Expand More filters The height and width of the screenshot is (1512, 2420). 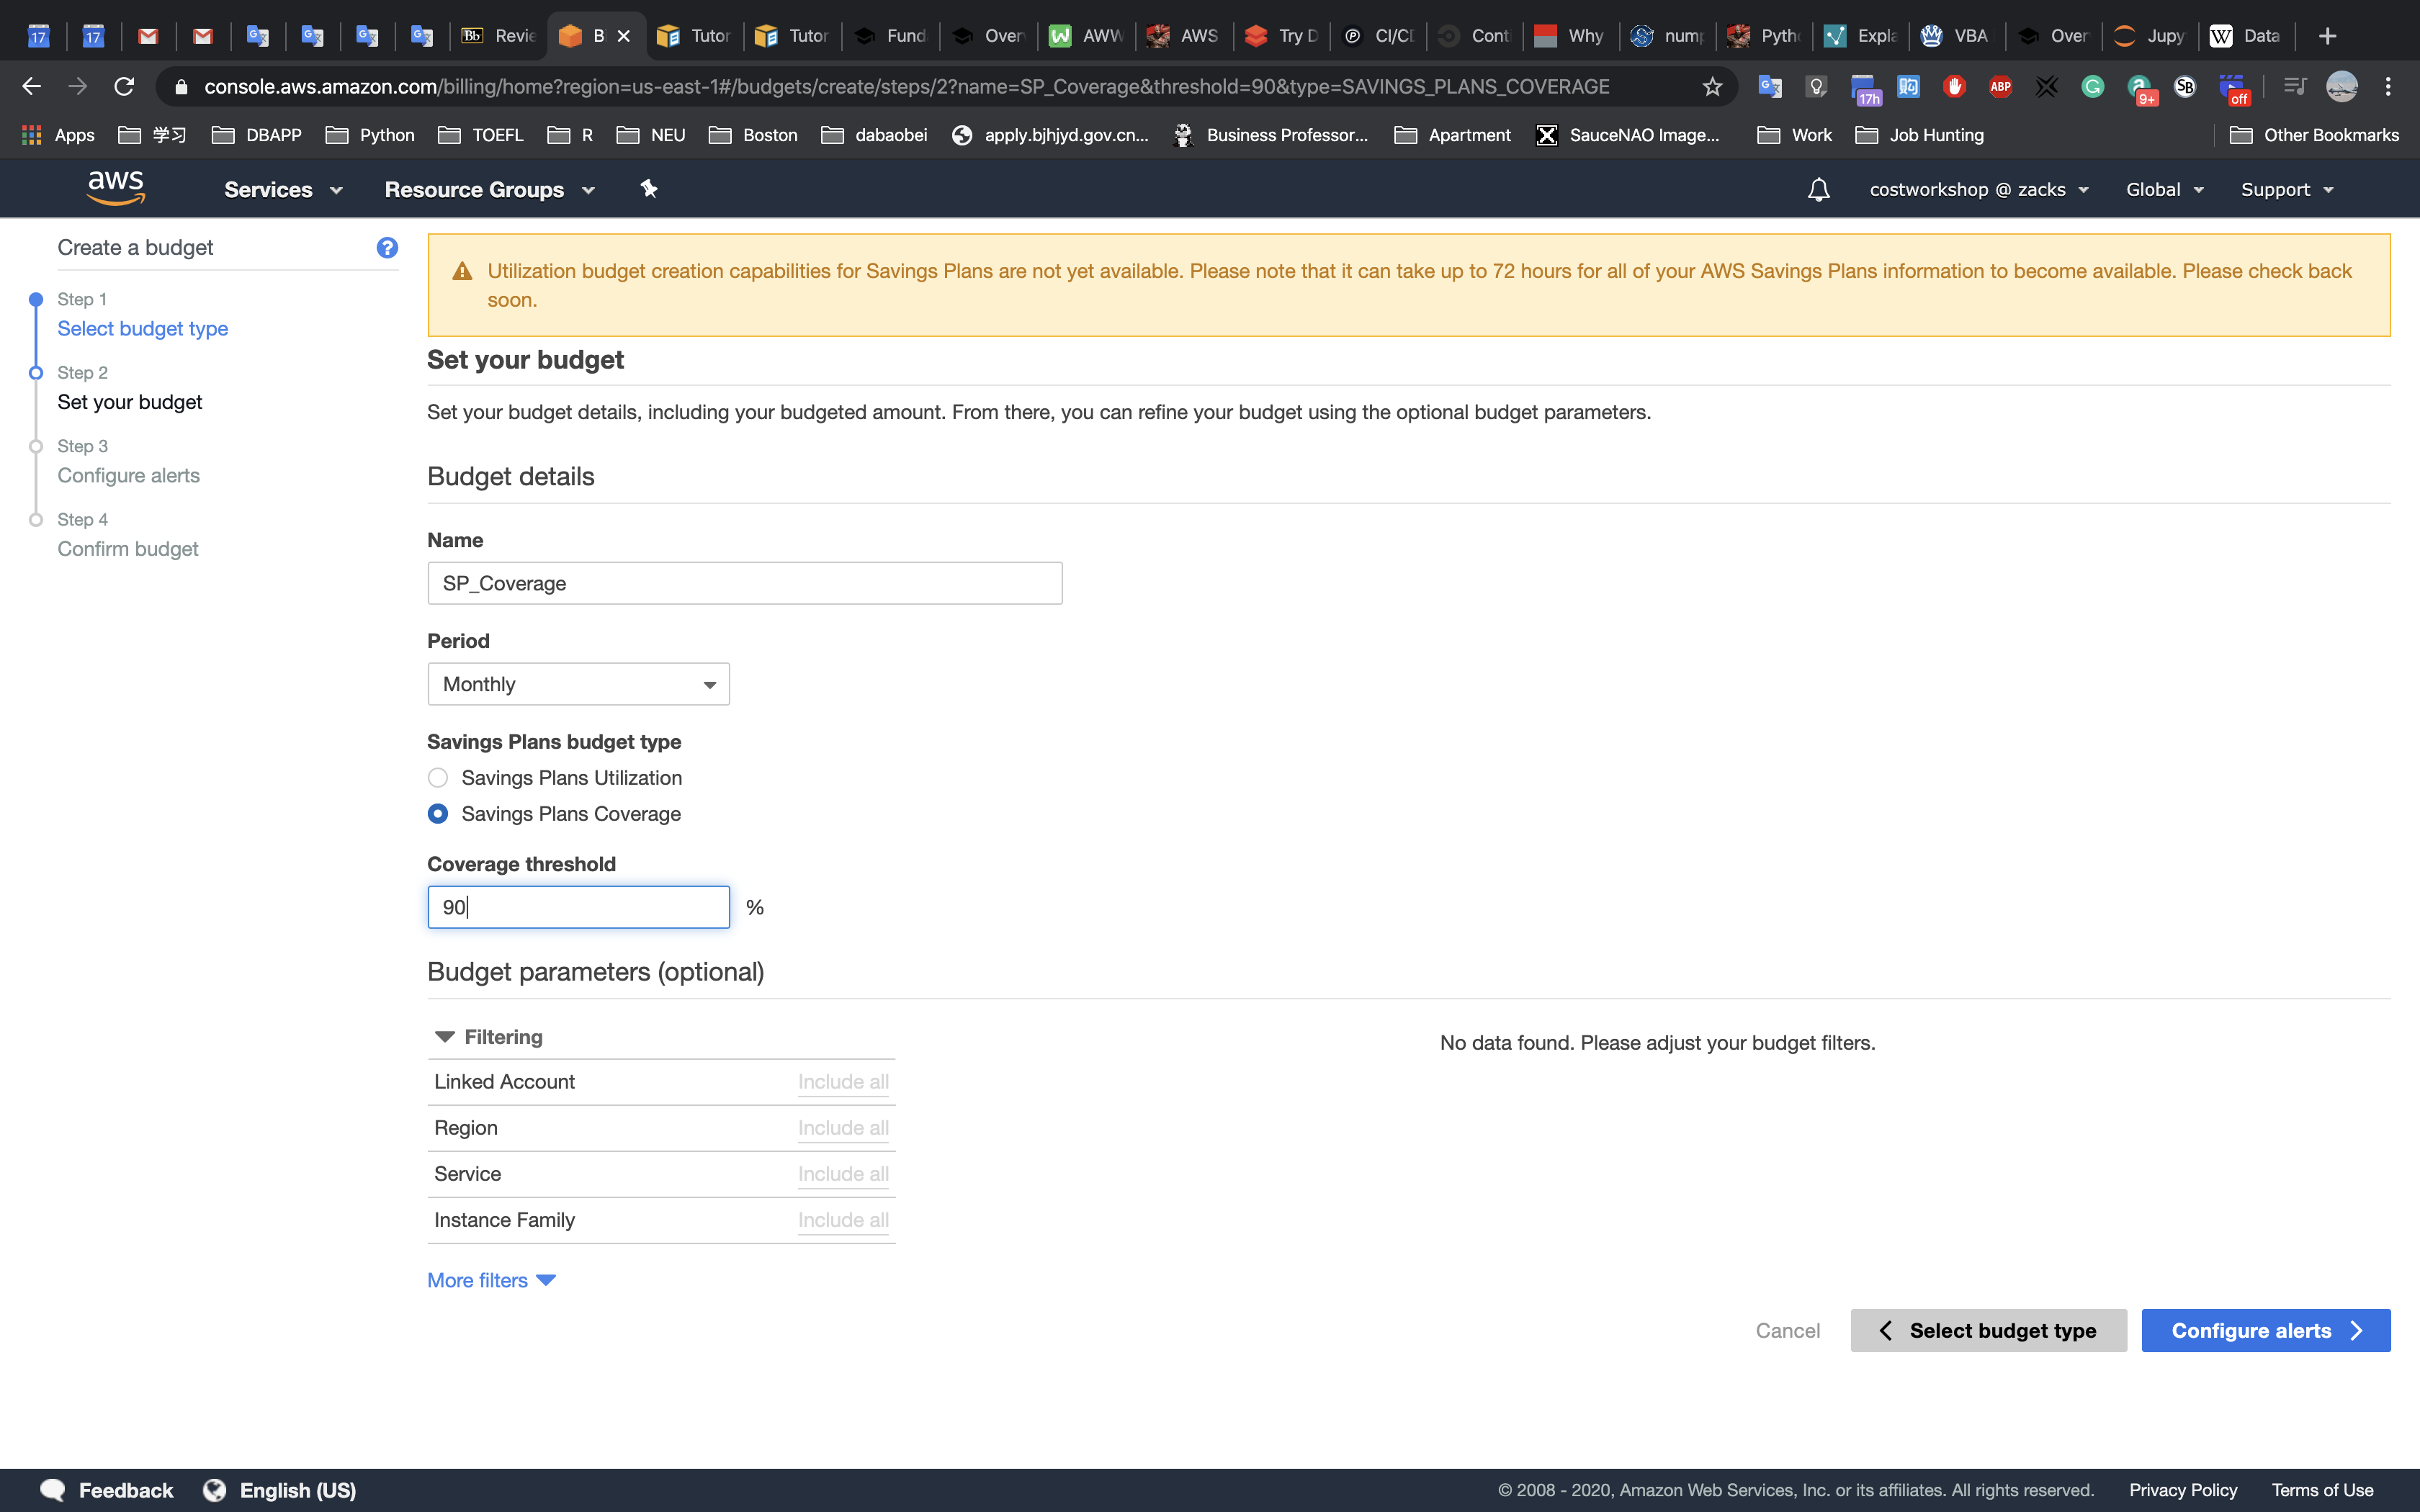pos(490,1280)
